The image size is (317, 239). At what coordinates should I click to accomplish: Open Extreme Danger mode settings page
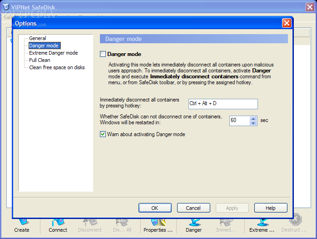pyautogui.click(x=54, y=53)
